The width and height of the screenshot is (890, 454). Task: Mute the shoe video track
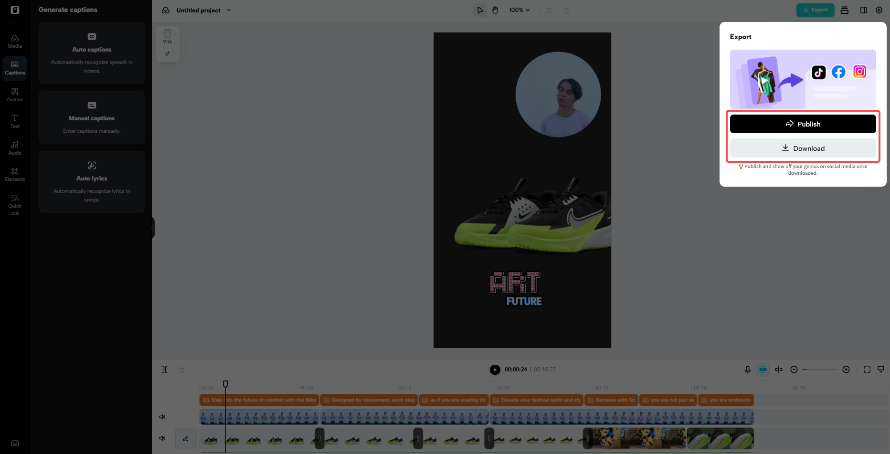pyautogui.click(x=162, y=438)
